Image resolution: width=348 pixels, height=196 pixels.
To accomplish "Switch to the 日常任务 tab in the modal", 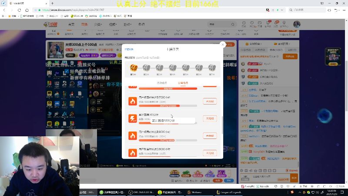I will tap(183, 83).
